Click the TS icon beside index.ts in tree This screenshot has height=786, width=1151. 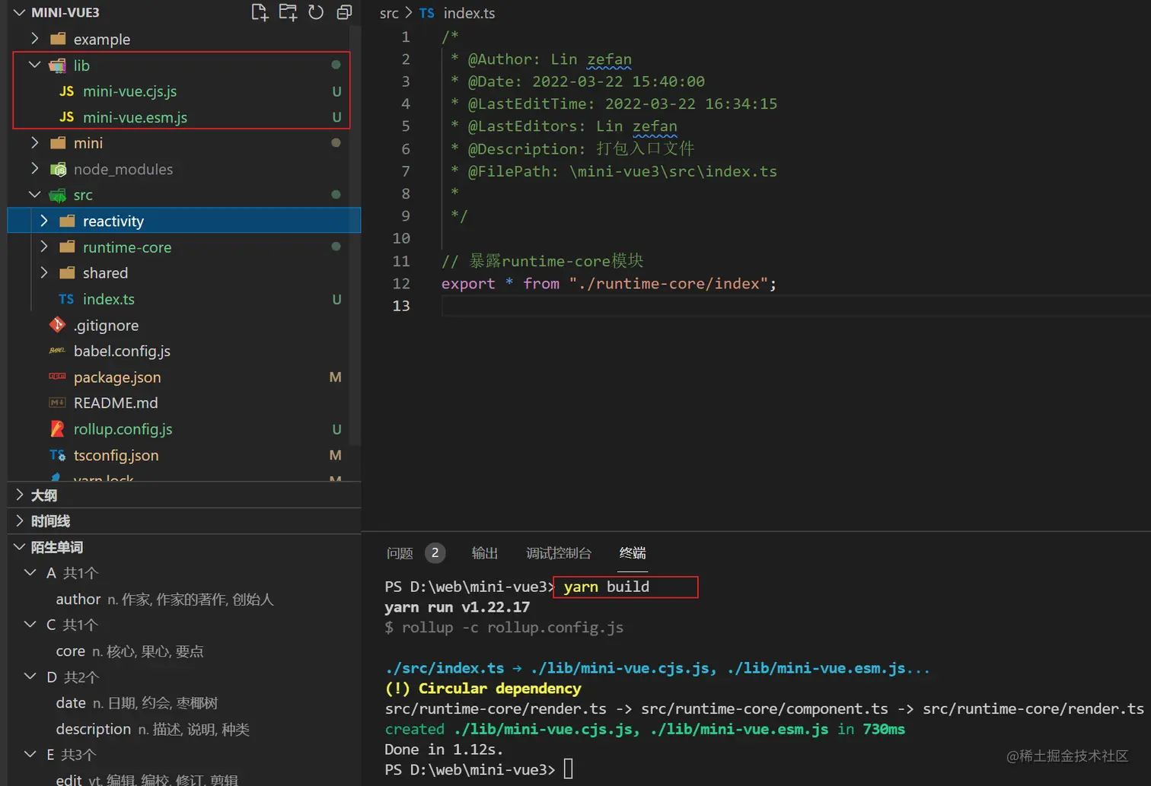pyautogui.click(x=66, y=299)
